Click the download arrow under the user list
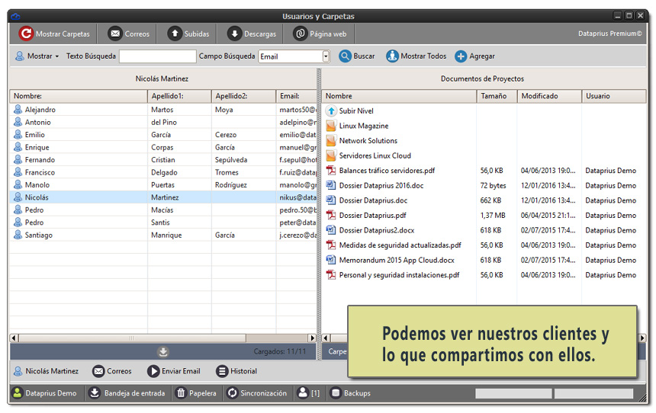 (x=163, y=352)
